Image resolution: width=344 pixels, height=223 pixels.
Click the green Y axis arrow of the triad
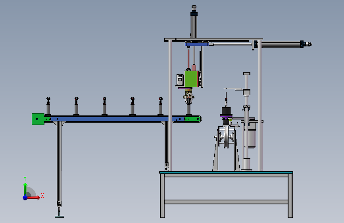(25, 190)
